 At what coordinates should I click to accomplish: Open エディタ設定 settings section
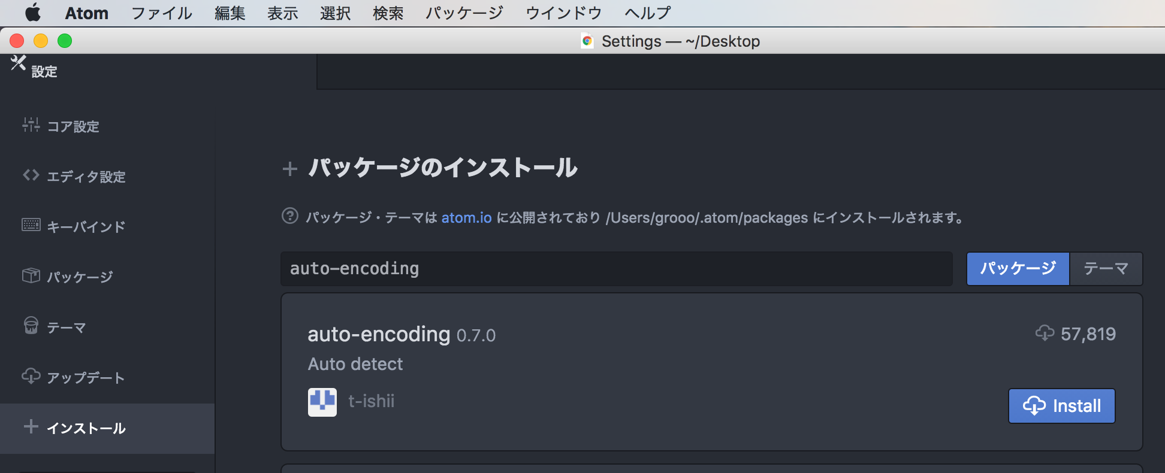tap(107, 177)
